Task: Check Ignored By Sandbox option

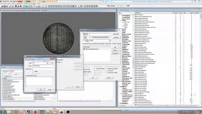Action: point(106,69)
